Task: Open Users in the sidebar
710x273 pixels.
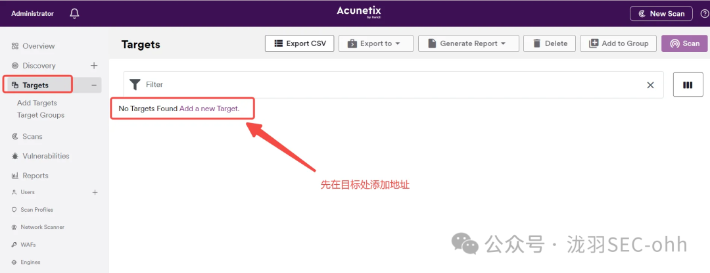Action: 28,192
